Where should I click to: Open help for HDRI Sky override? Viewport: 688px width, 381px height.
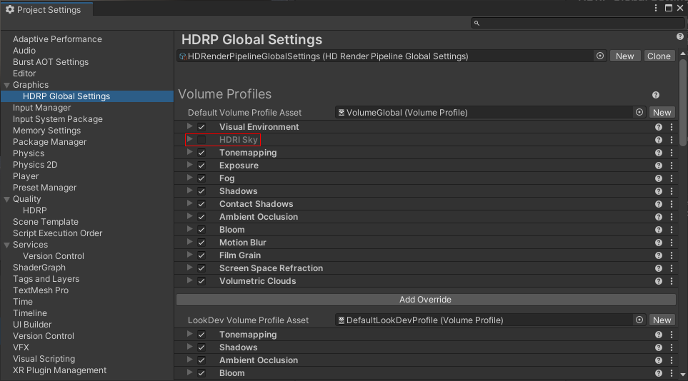coord(659,140)
